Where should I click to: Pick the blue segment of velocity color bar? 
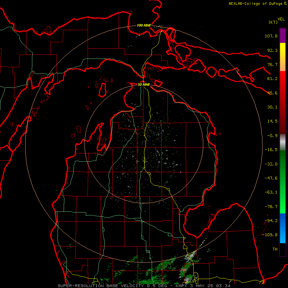pos(283,228)
